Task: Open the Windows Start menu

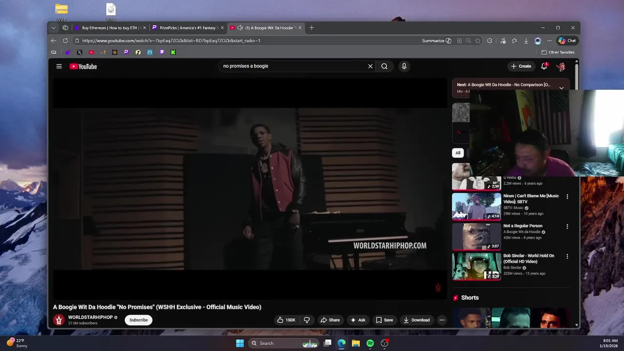Action: tap(240, 343)
